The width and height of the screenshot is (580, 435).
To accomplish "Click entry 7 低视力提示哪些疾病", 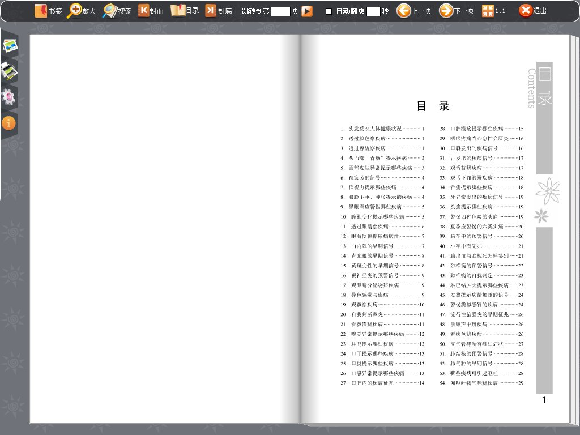I will click(382, 187).
